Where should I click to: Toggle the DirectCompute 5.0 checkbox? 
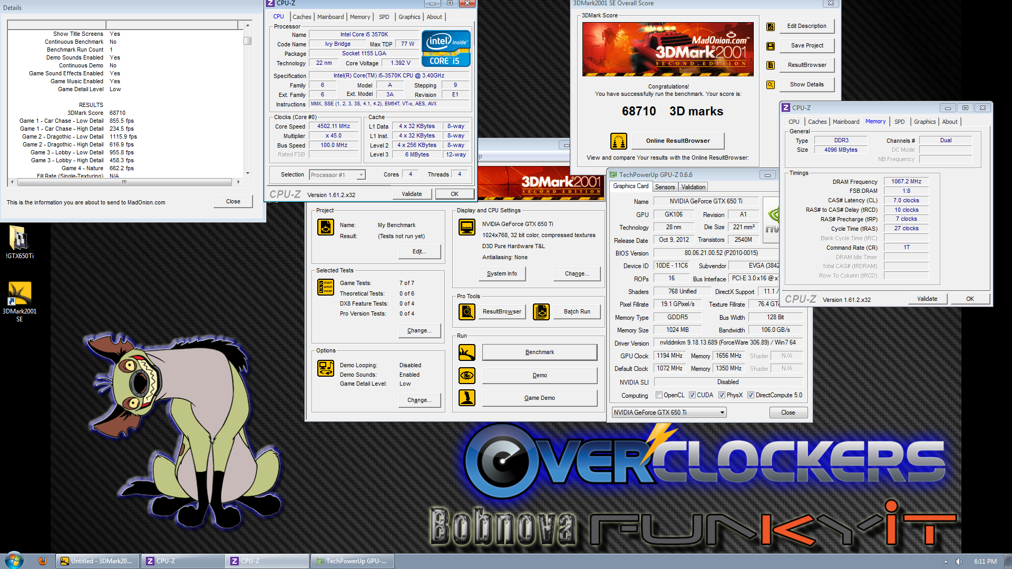(x=751, y=395)
